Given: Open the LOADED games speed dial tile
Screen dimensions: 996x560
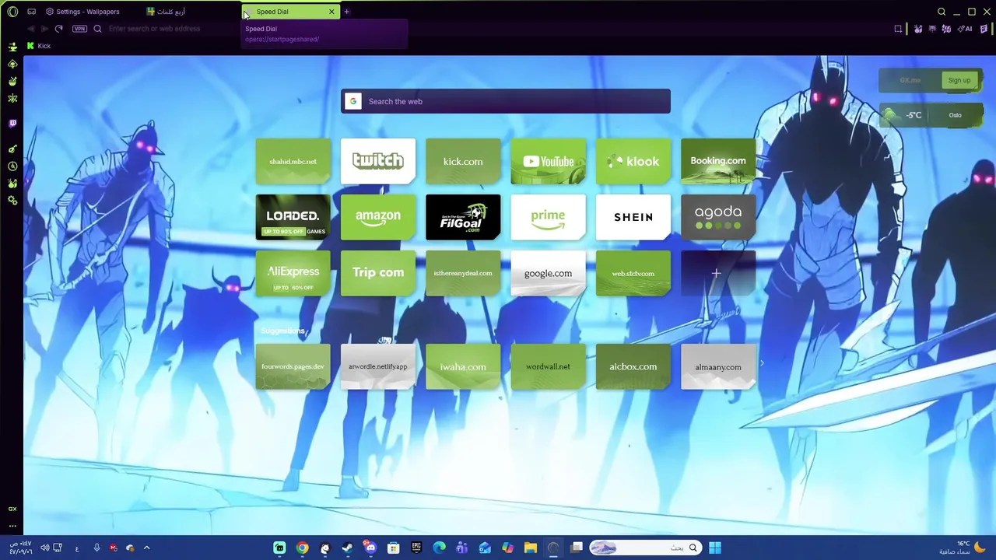Looking at the screenshot, I should (x=293, y=217).
